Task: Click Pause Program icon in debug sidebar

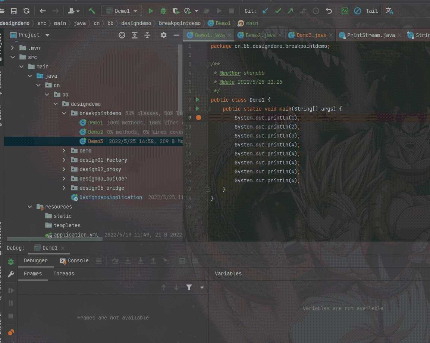Action: 11,303
